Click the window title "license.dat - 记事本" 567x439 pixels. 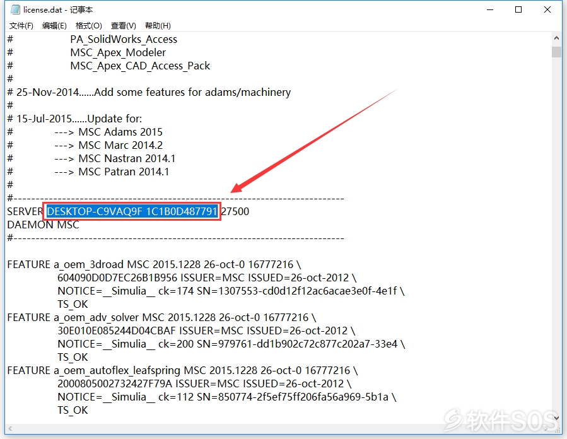click(58, 9)
